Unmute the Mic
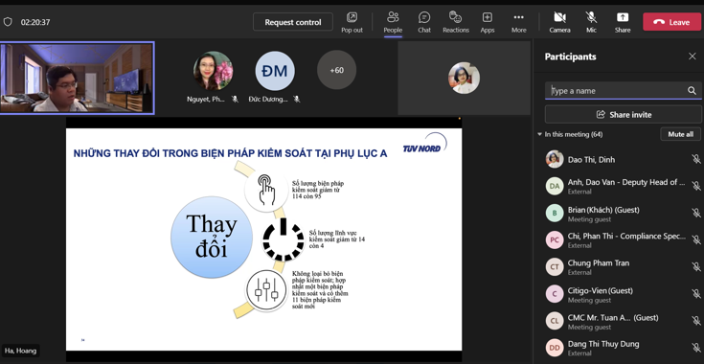 coord(591,22)
